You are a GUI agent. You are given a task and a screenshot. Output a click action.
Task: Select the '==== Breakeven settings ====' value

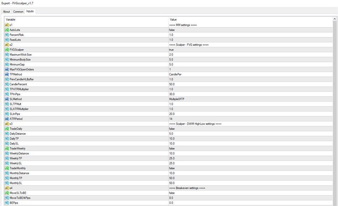point(187,188)
